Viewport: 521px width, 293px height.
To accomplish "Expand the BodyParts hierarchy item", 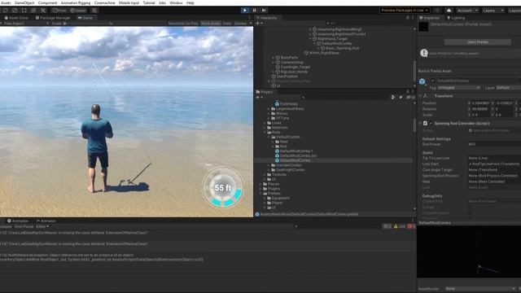I will tap(274, 58).
